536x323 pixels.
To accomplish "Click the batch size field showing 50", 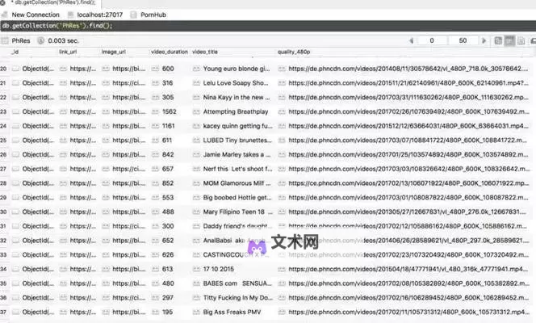I will (x=463, y=40).
